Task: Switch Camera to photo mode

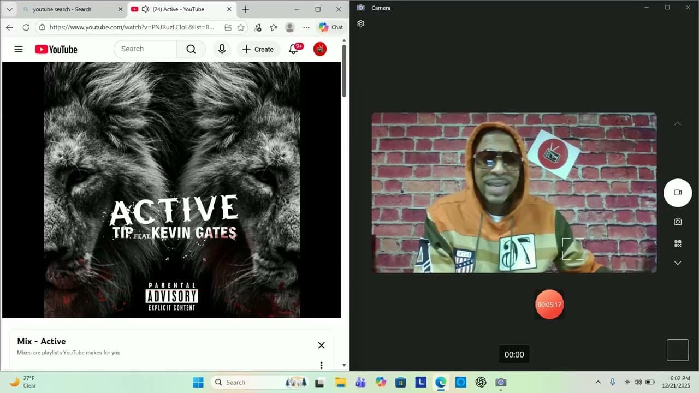Action: (x=678, y=222)
